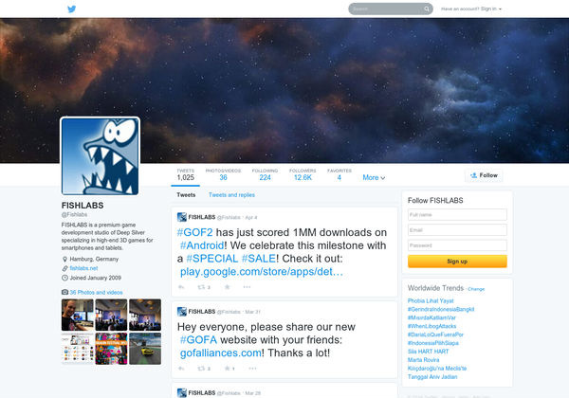569x398 pixels.
Task: Click the FISHLABS profile avatar
Action: pyautogui.click(x=101, y=157)
